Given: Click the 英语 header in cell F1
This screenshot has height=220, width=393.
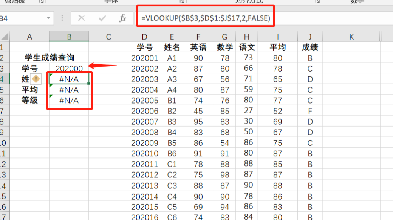Looking at the screenshot, I should pyautogui.click(x=198, y=47).
